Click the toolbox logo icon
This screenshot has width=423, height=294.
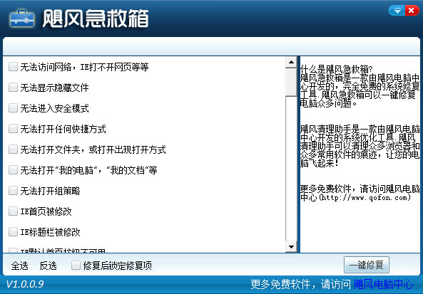pyautogui.click(x=22, y=19)
